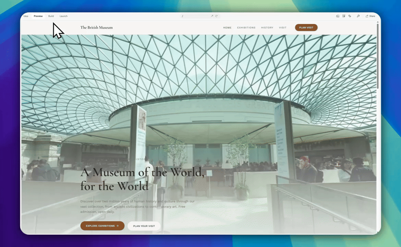Click the PLAN VISIT header button

[x=306, y=28]
